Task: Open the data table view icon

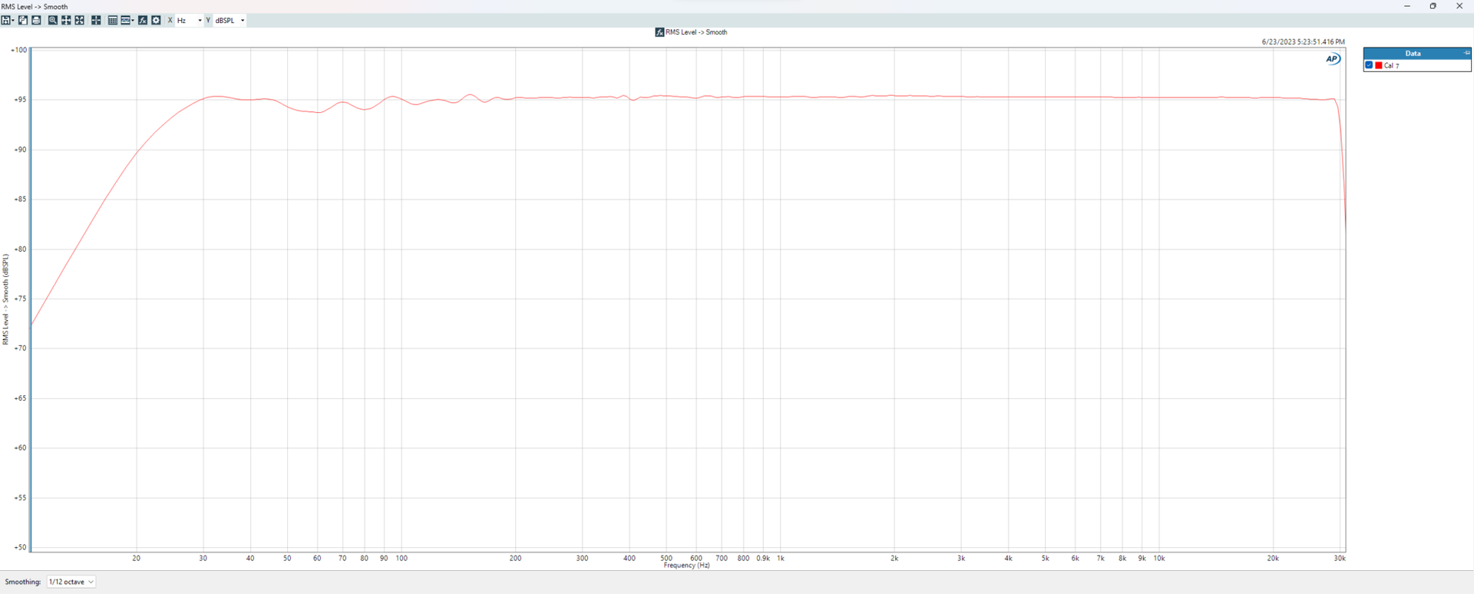Action: tap(113, 20)
